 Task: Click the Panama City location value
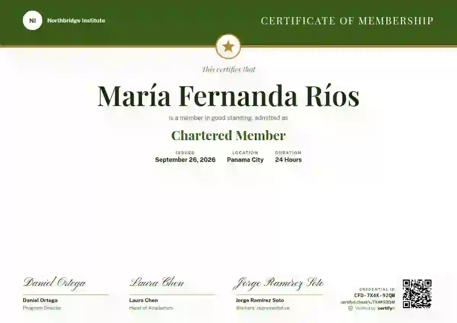pos(245,160)
